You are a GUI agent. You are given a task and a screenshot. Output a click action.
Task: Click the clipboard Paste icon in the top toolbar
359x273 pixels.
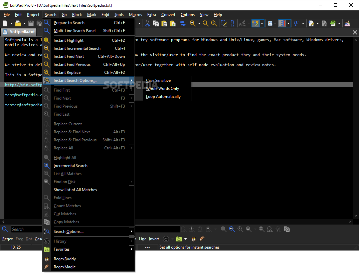(x=164, y=23)
